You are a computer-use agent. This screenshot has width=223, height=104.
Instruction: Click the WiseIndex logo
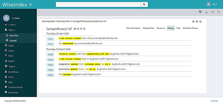[x=15, y=5]
